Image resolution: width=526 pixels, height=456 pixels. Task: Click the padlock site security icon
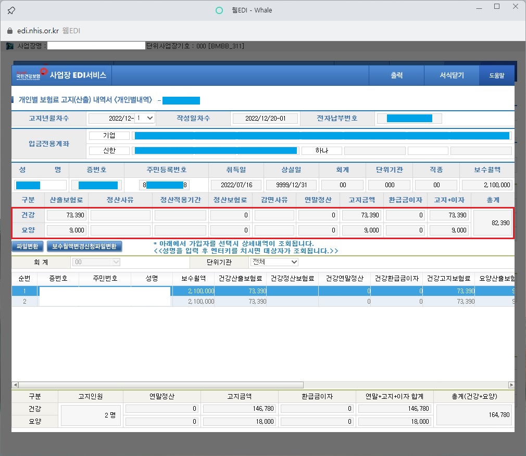(x=10, y=31)
